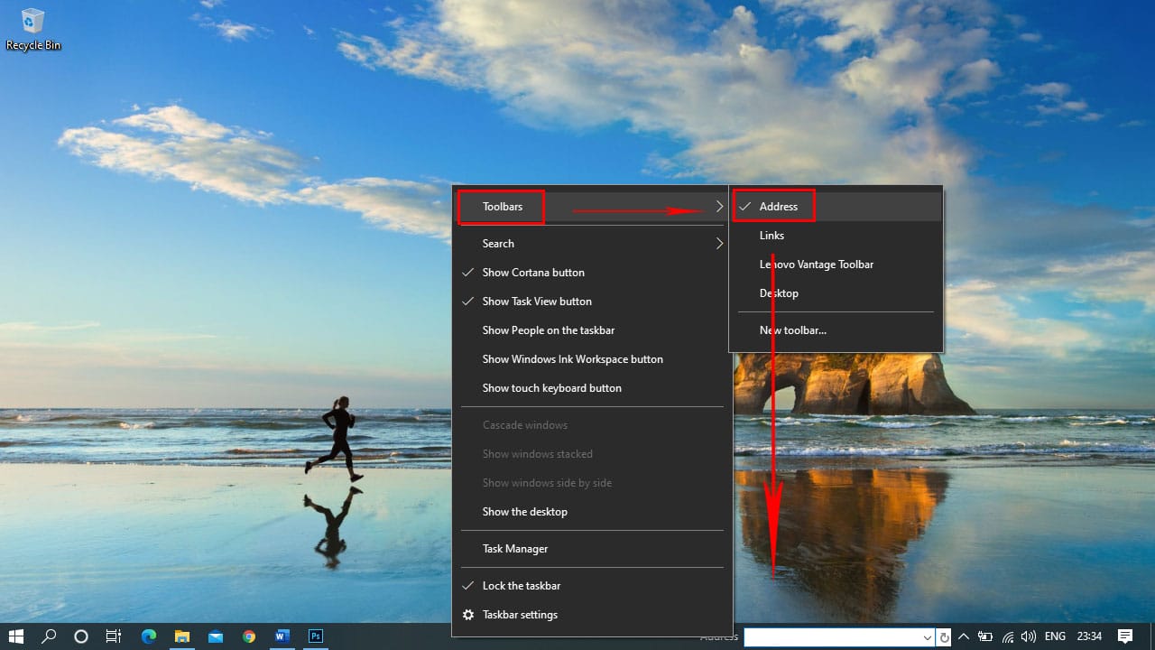This screenshot has height=650, width=1155.
Task: Open Task View from the taskbar
Action: [x=114, y=636]
